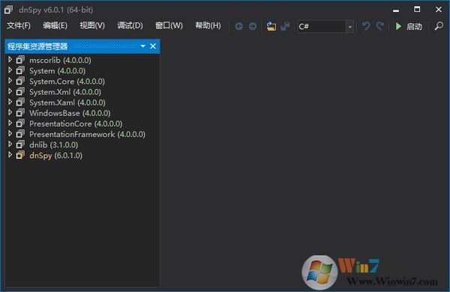This screenshot has width=450, height=292.
Task: Click the PresentationFramework assembly icon
Action: (x=20, y=134)
